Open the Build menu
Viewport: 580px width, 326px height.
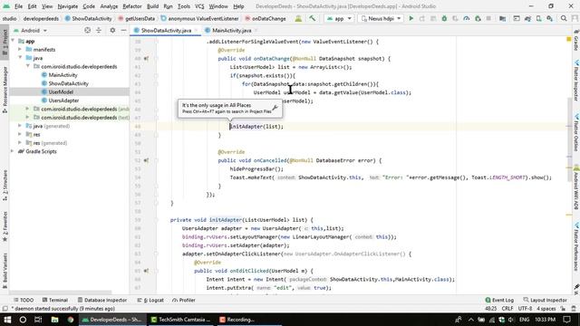pyautogui.click(x=152, y=6)
